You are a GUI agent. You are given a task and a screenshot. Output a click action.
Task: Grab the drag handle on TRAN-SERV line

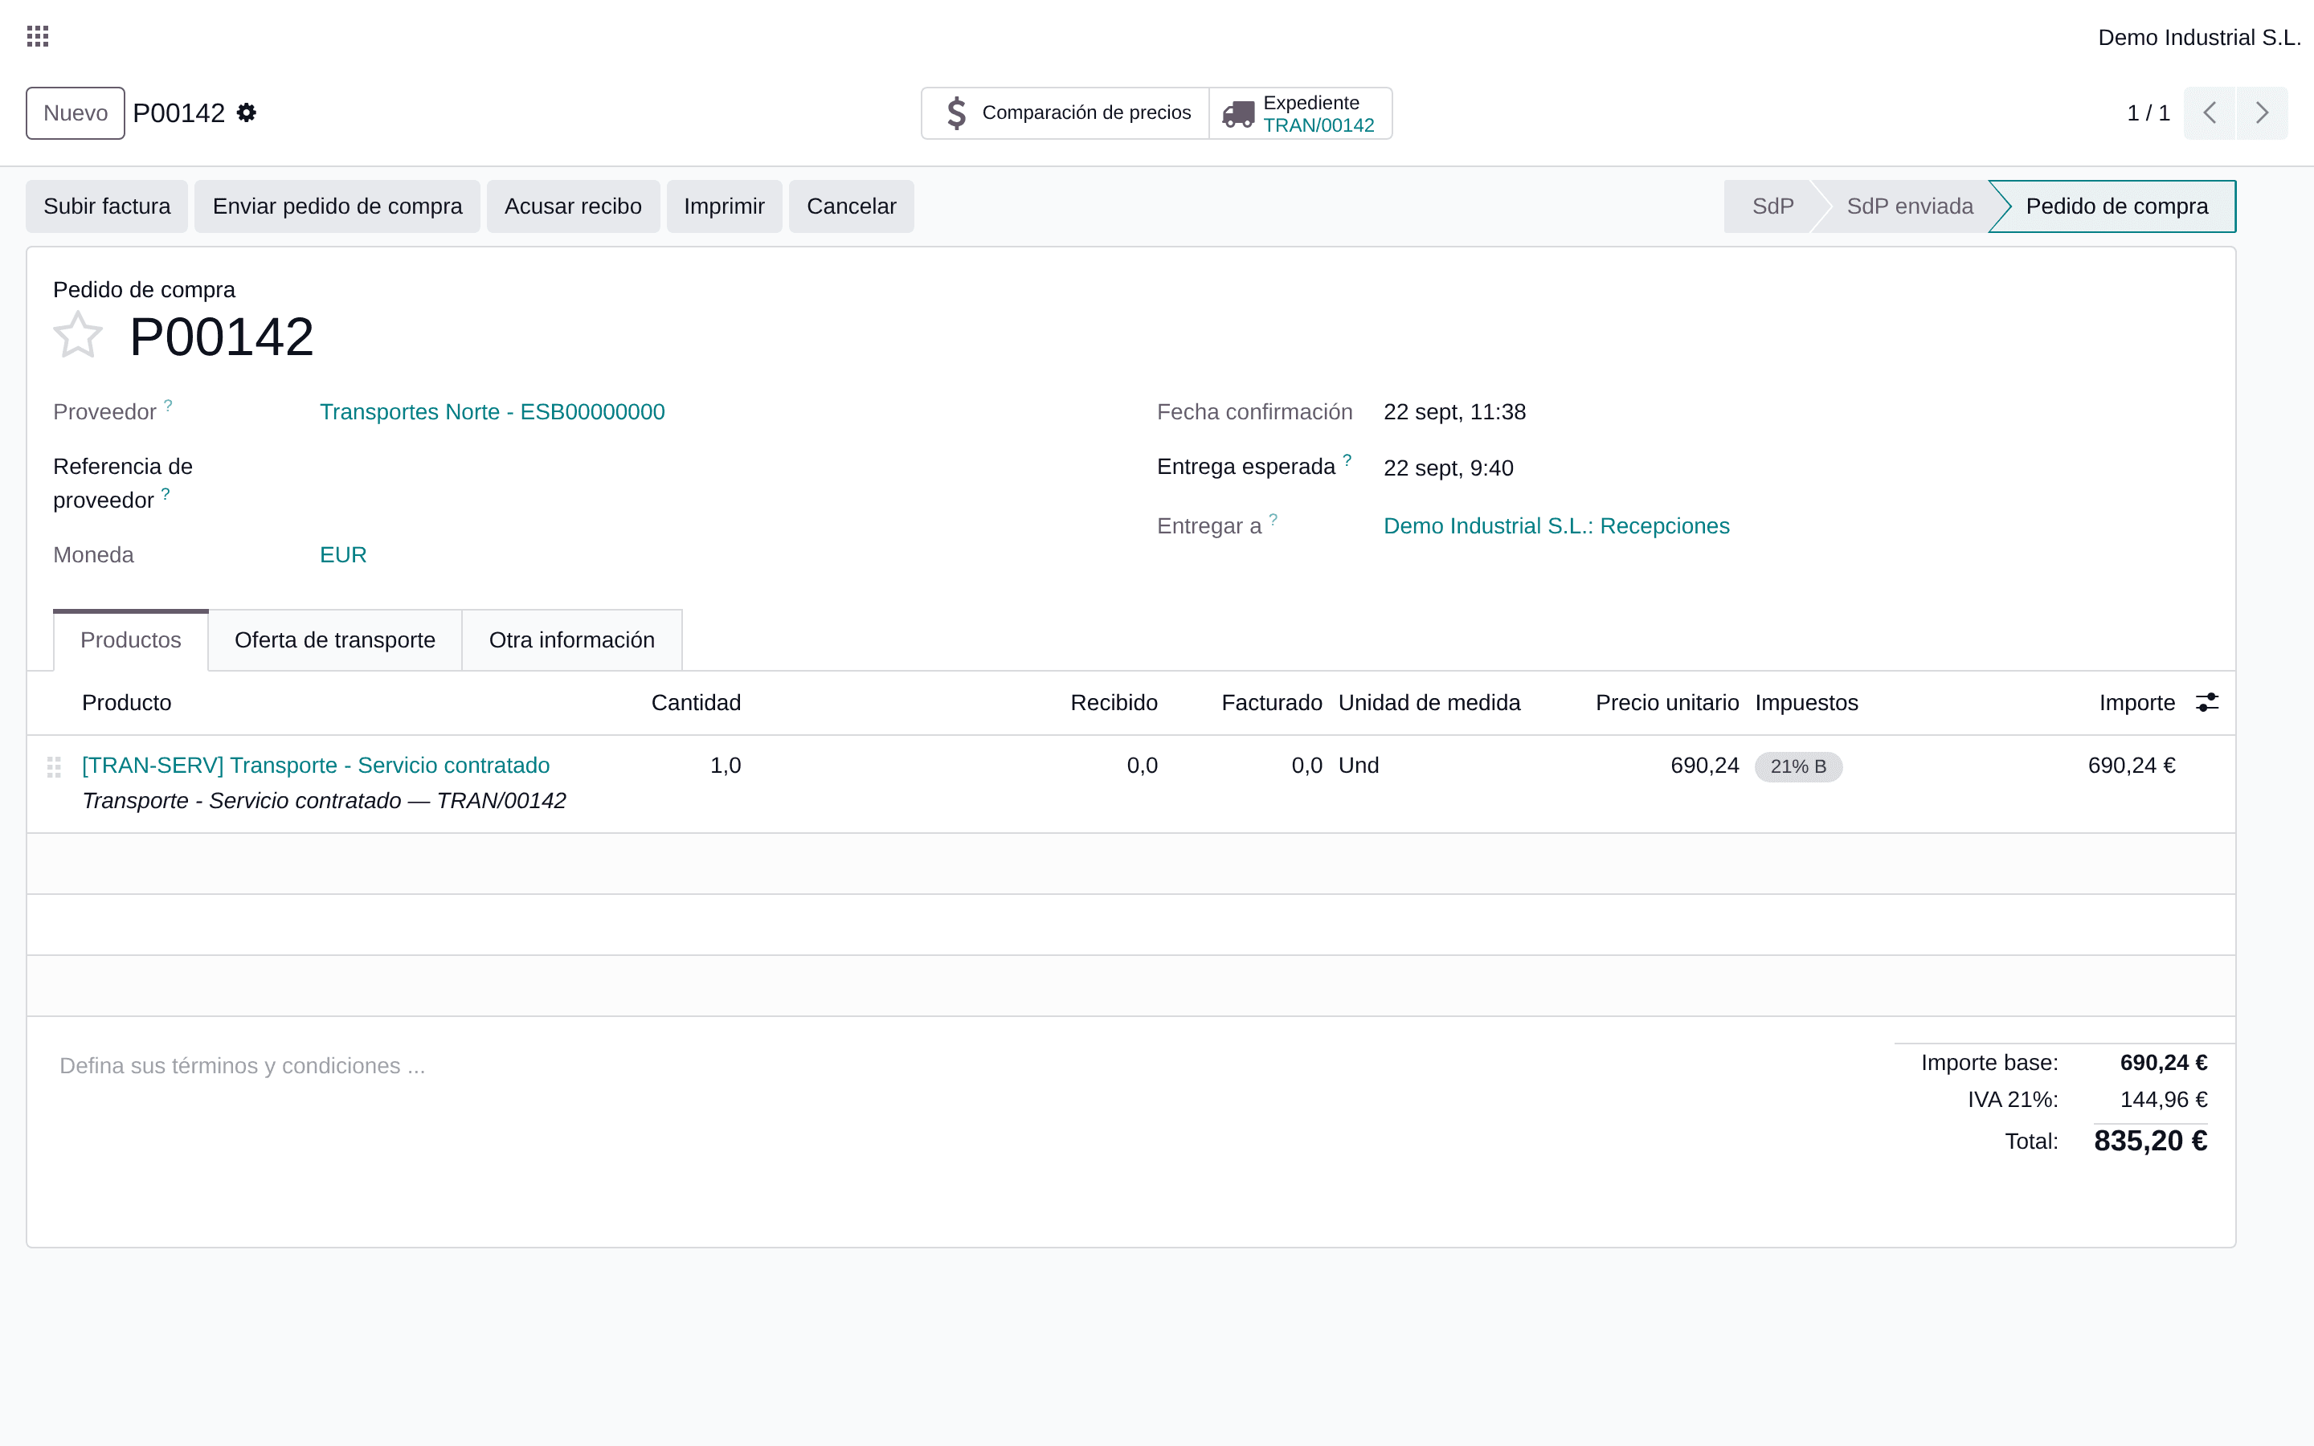[x=55, y=767]
